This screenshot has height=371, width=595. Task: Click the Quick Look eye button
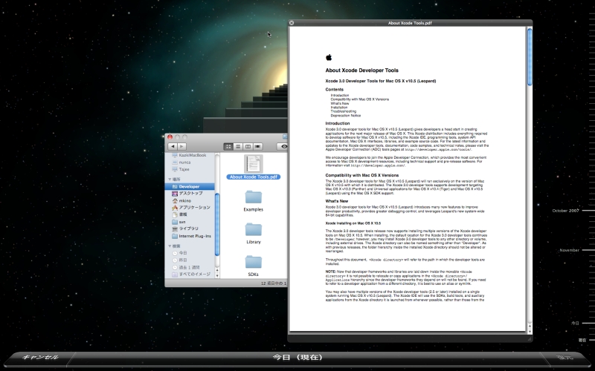tap(283, 147)
